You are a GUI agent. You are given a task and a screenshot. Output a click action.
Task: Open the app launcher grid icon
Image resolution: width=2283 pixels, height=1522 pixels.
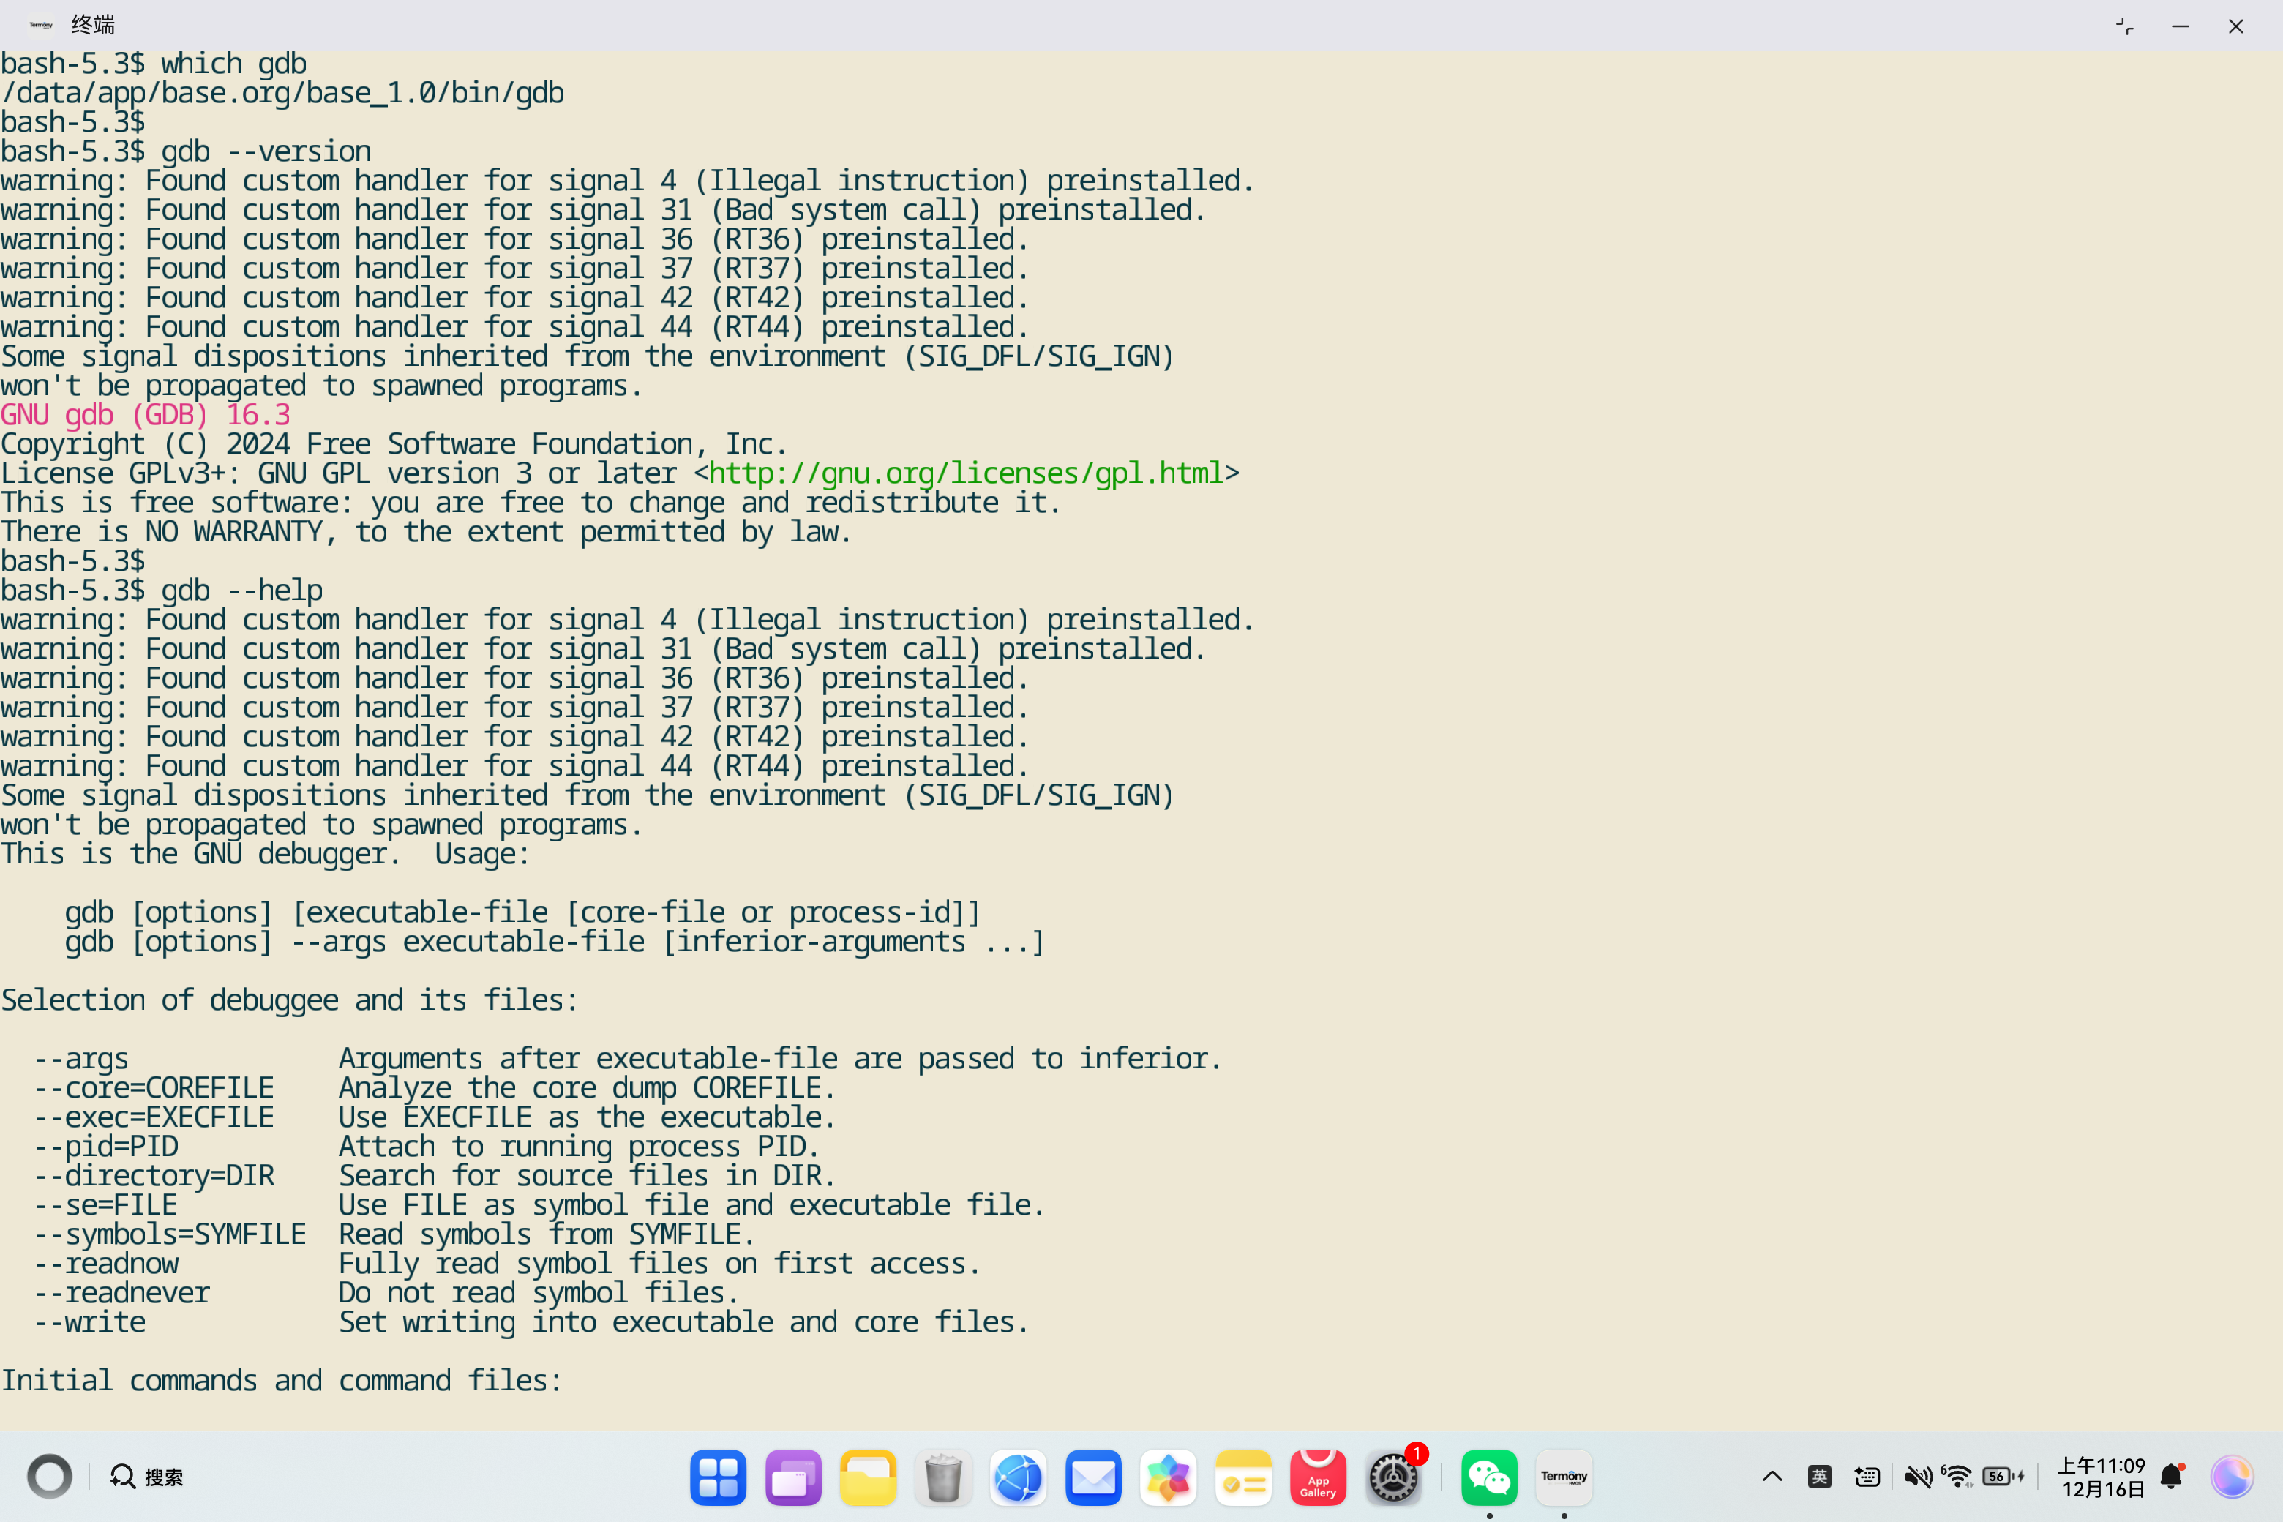[x=717, y=1477]
